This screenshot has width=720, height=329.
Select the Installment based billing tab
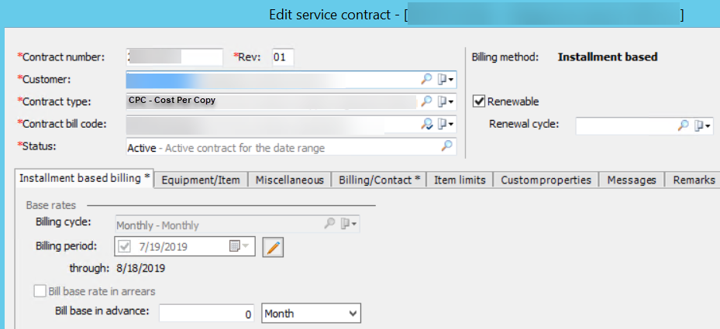(x=84, y=179)
